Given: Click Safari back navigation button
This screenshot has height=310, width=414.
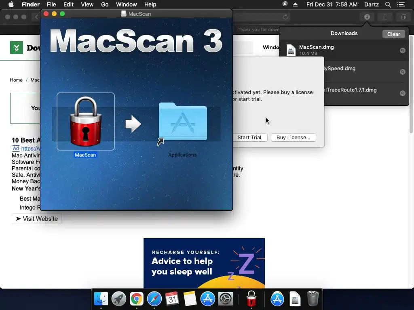Looking at the screenshot, I should (36, 17).
